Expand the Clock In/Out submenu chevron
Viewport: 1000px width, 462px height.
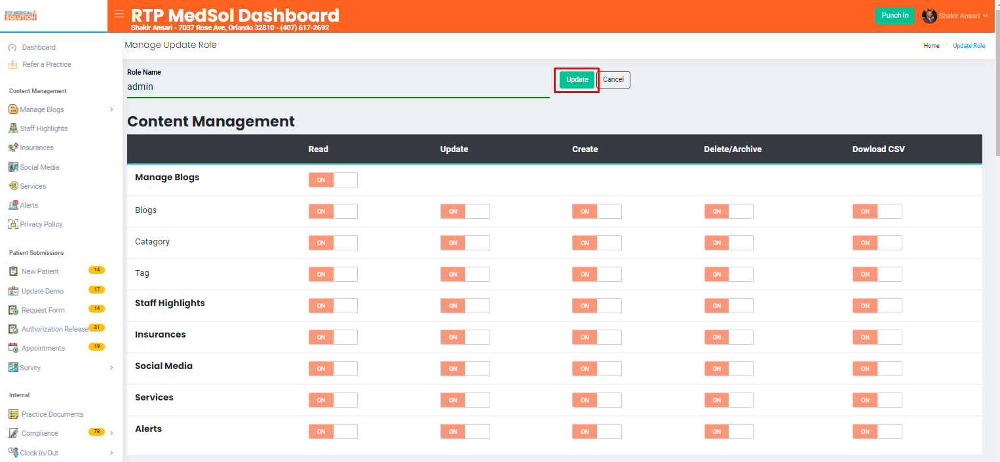(x=111, y=452)
